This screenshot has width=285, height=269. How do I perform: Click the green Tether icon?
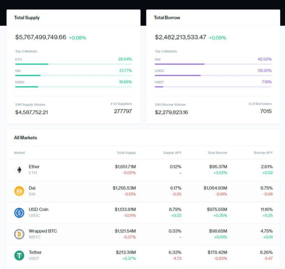19,256
